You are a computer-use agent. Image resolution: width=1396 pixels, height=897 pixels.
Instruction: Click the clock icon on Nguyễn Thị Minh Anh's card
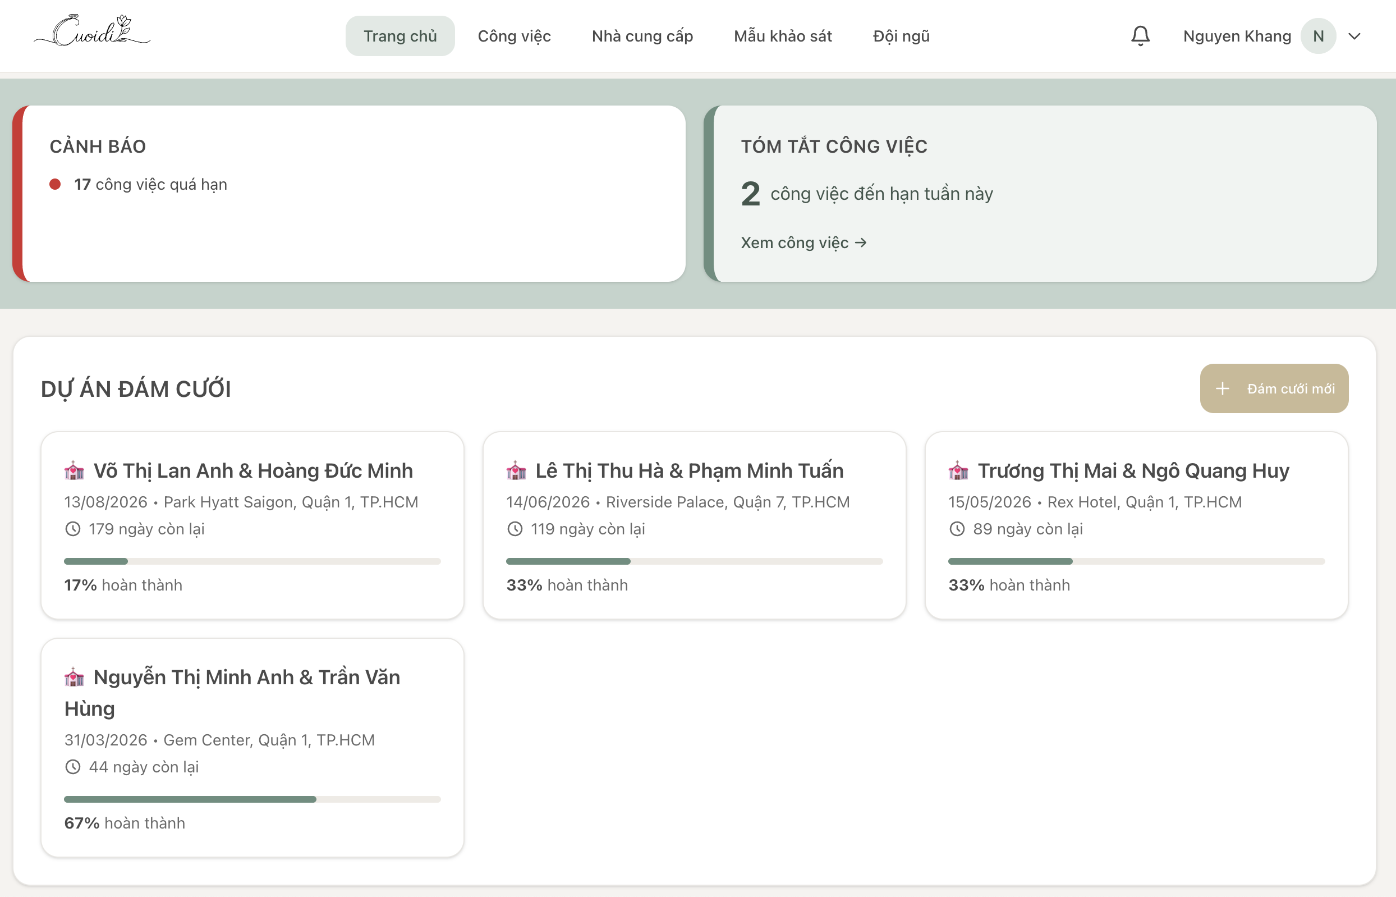coord(72,767)
